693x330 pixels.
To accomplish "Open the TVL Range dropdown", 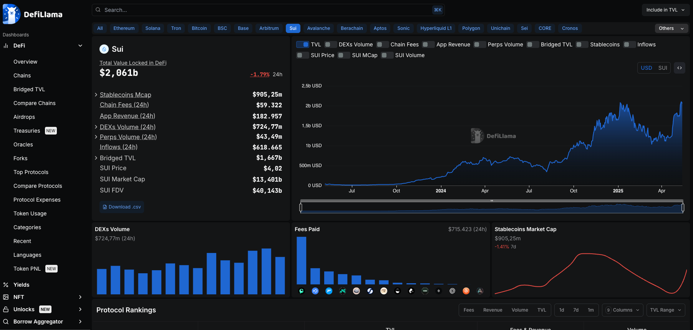I will (666, 310).
